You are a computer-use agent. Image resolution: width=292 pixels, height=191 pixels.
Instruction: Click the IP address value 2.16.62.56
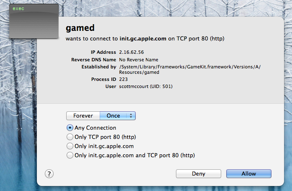tap(132, 52)
